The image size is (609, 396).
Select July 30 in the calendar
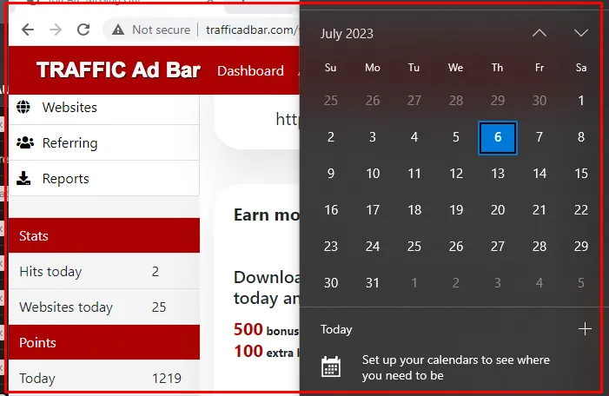[331, 283]
